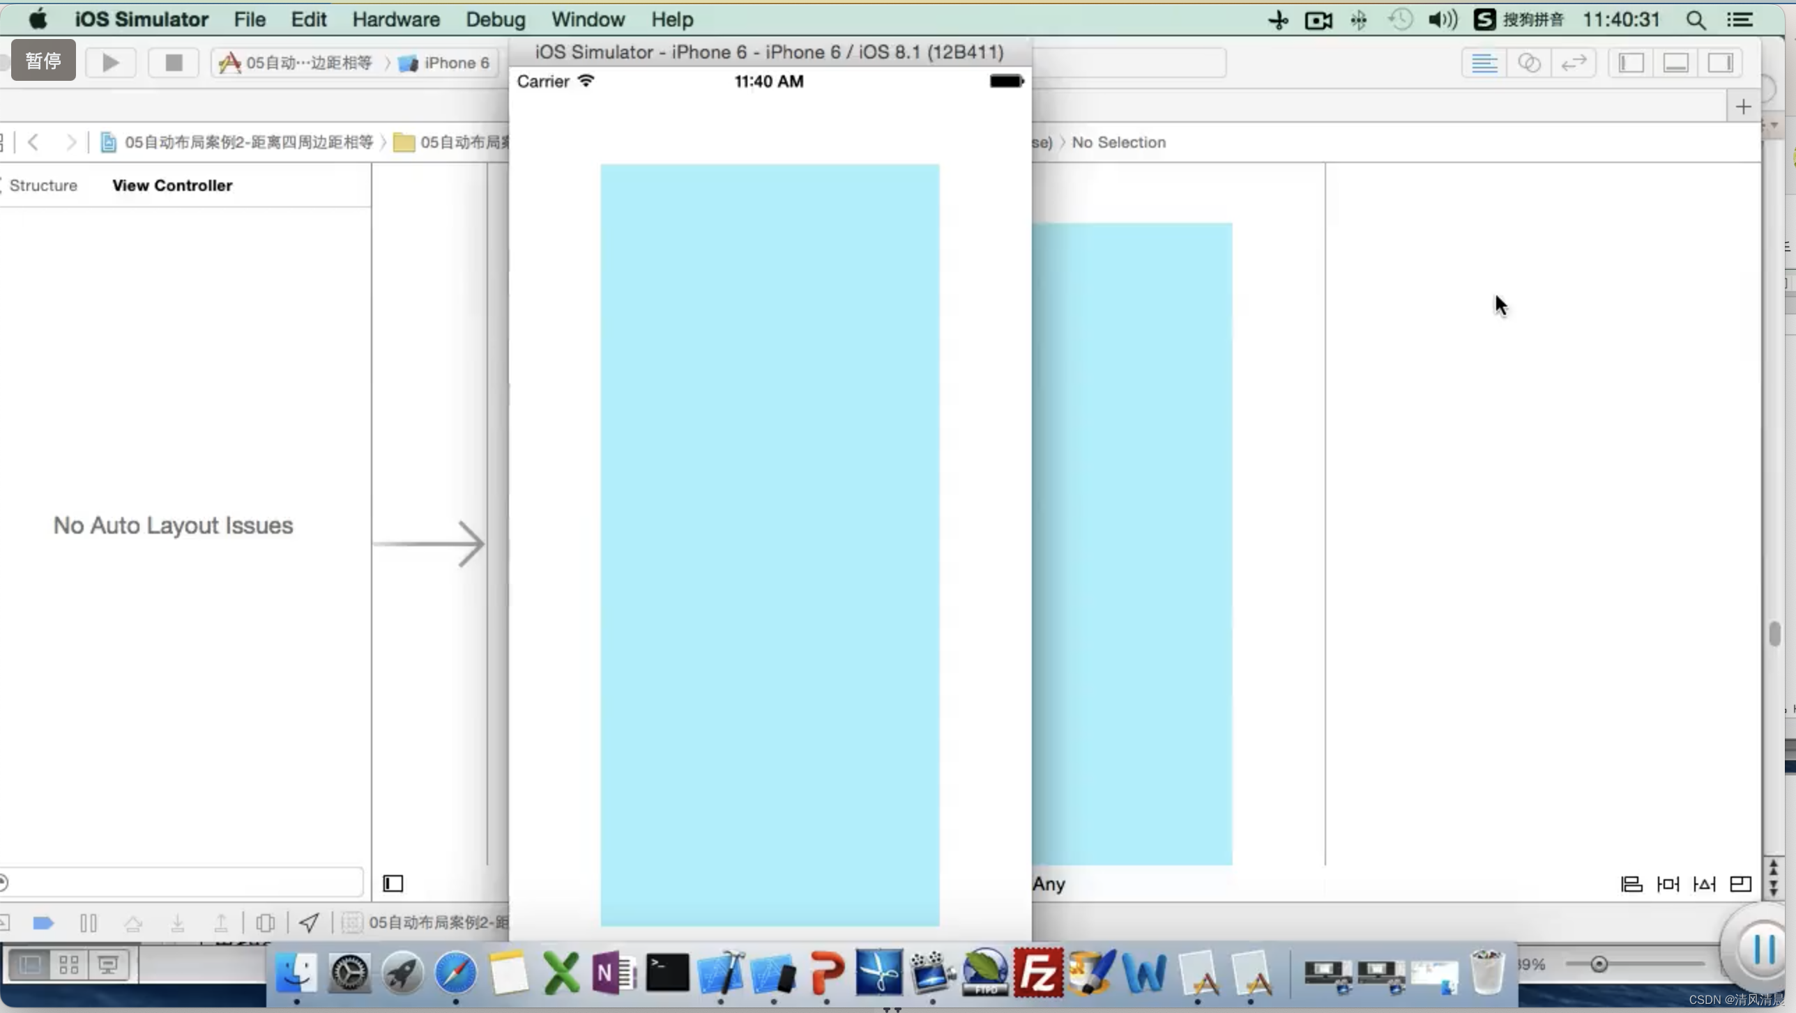Image resolution: width=1796 pixels, height=1013 pixels.
Task: Show the Standard editor
Action: pos(1484,63)
